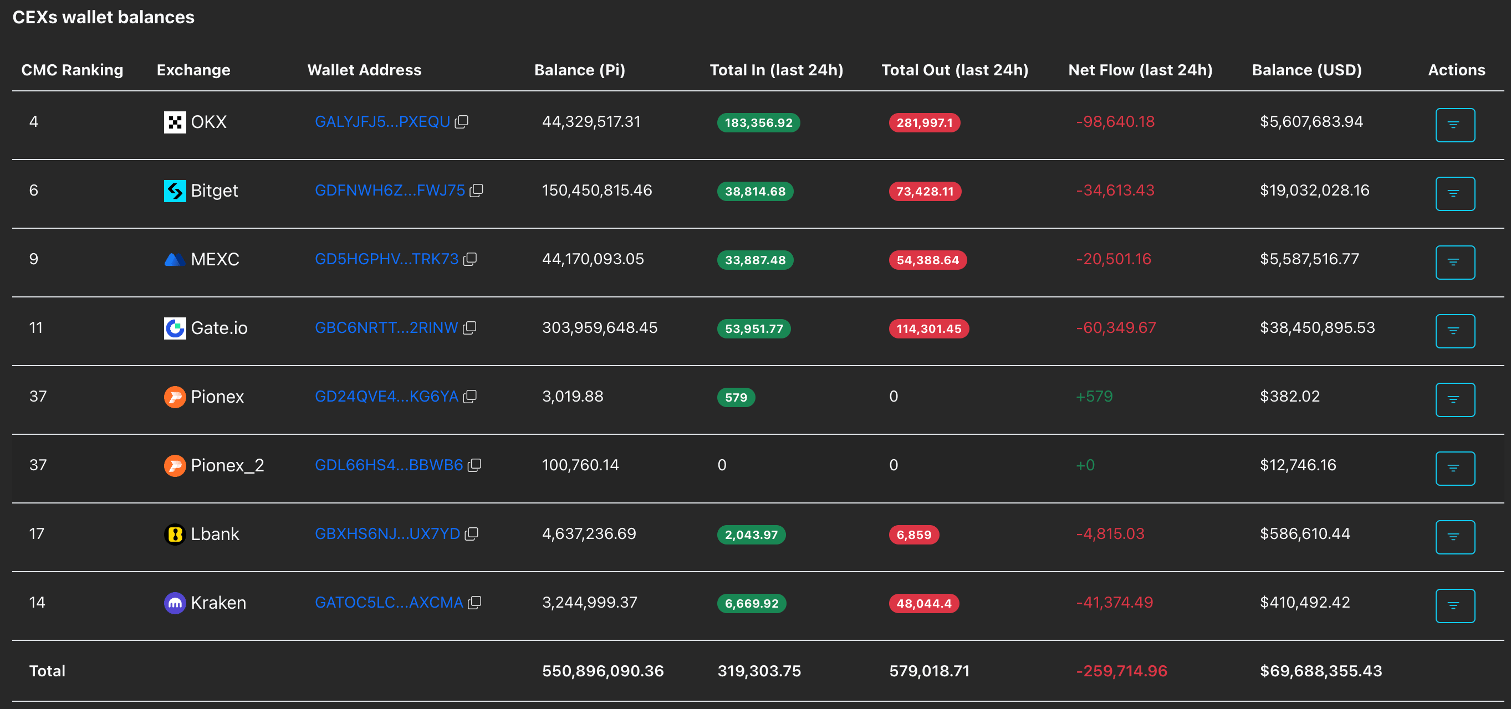
Task: Open the filter action for Bitget
Action: 1454,193
